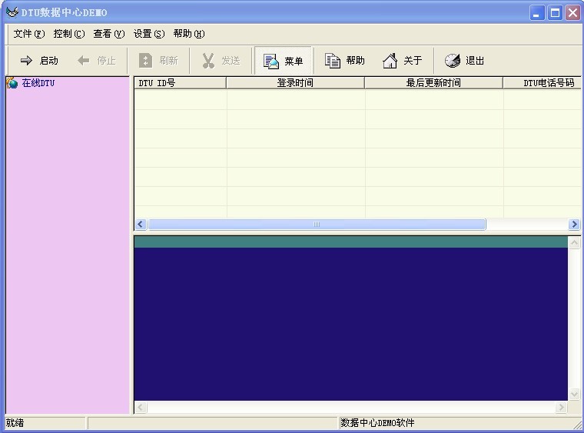
Task: Open the 查看(V) menu
Action: coord(109,34)
